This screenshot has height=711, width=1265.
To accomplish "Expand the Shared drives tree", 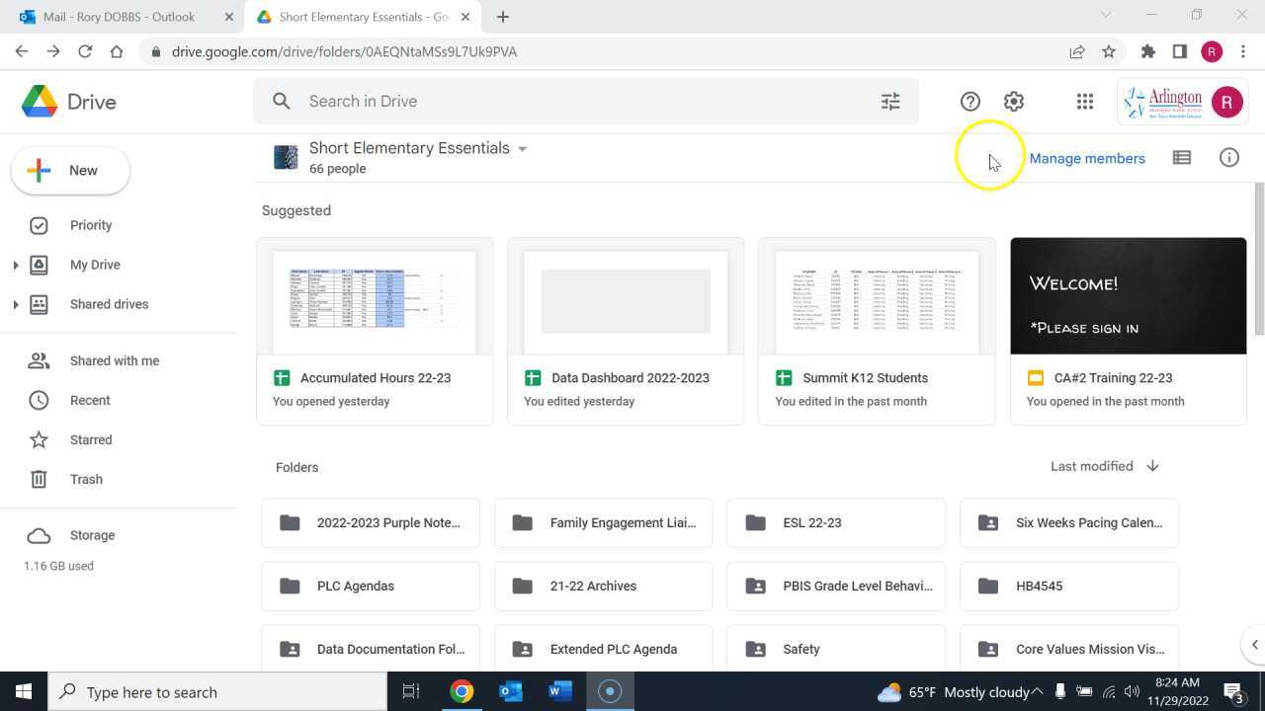I will coord(15,304).
